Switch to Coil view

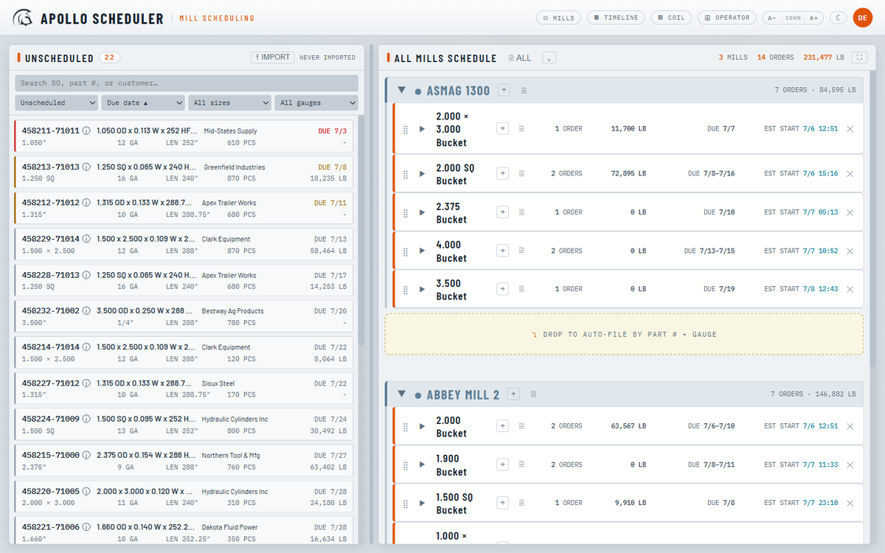[x=671, y=18]
